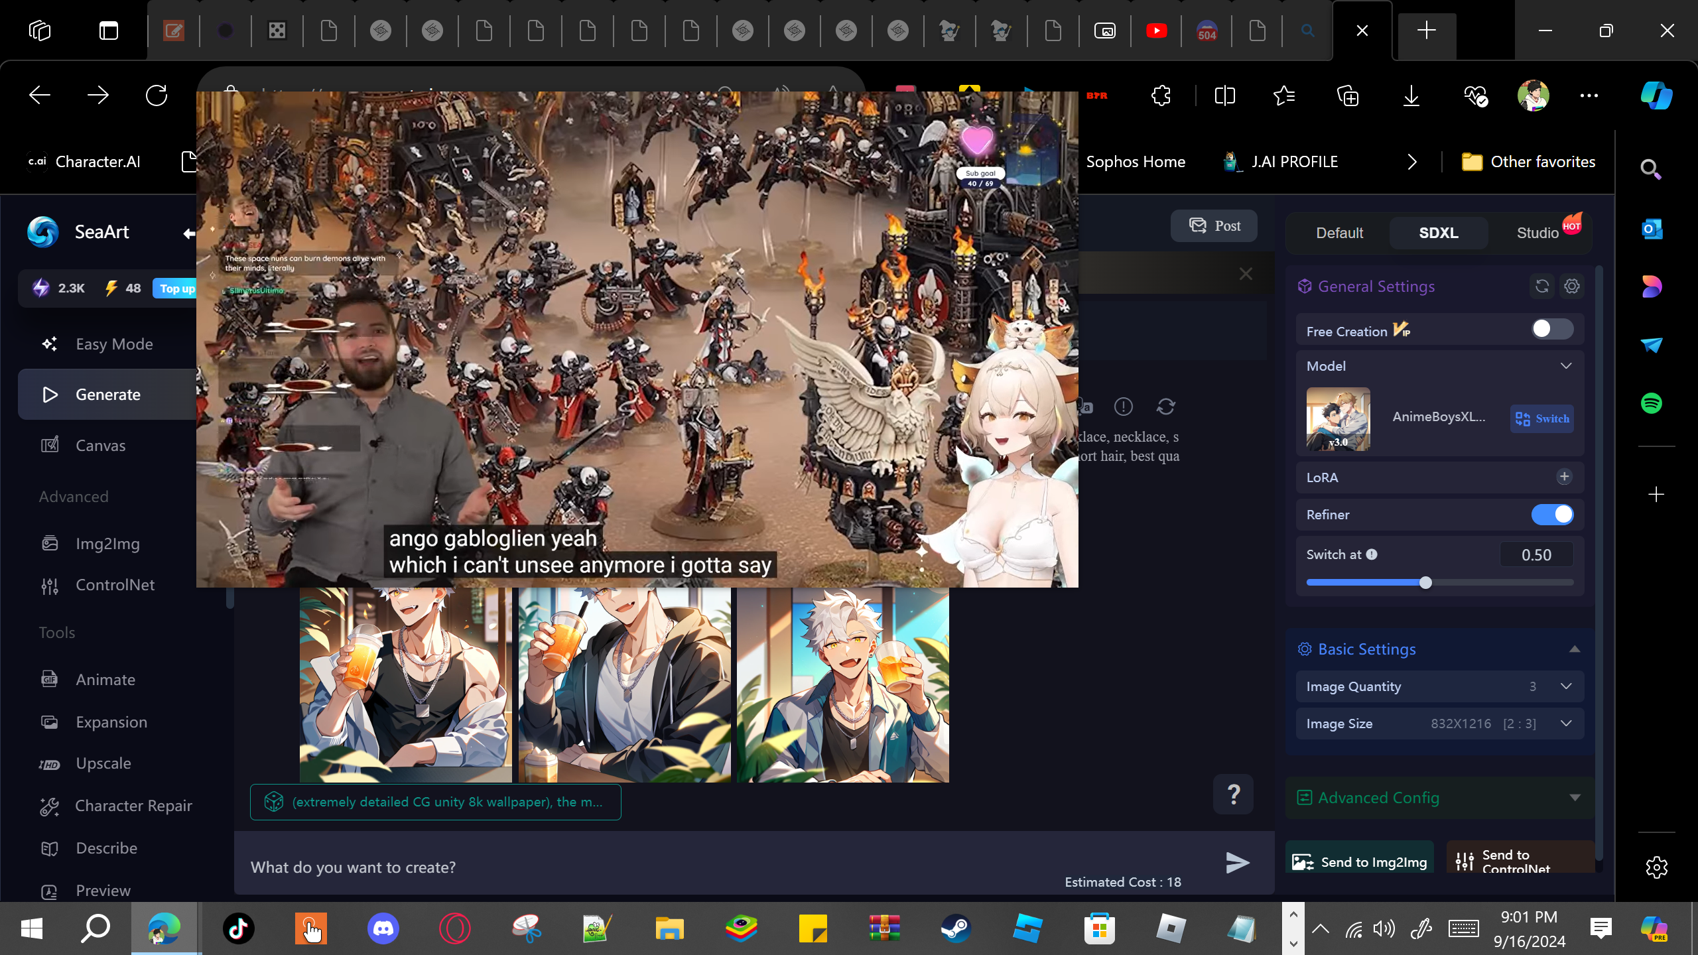Switch to the SDXL tab
The width and height of the screenshot is (1698, 955).
tap(1438, 233)
